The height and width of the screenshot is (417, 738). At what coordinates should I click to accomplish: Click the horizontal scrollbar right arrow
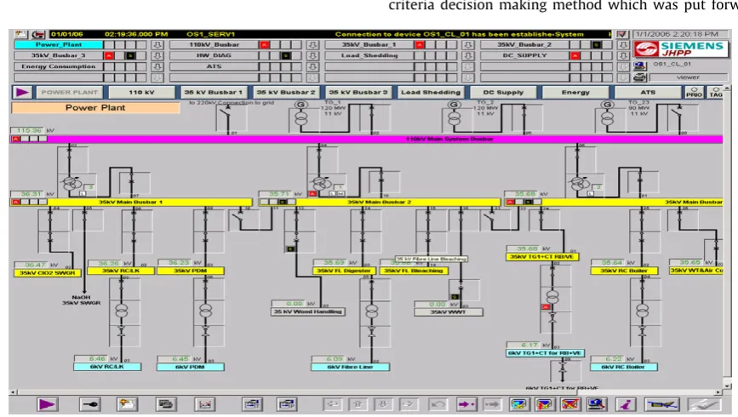click(x=718, y=392)
